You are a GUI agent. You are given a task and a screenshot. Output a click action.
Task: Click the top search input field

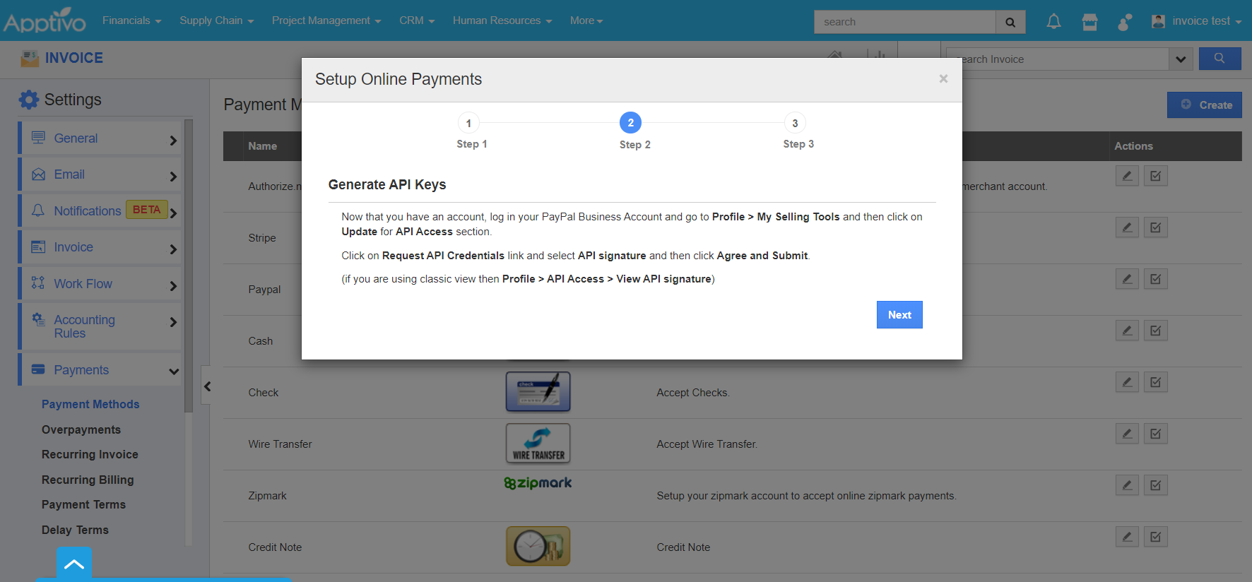coord(904,22)
